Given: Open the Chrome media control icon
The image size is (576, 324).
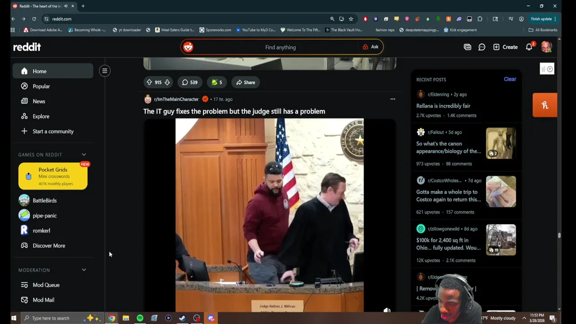Looking at the screenshot, I should [511, 19].
